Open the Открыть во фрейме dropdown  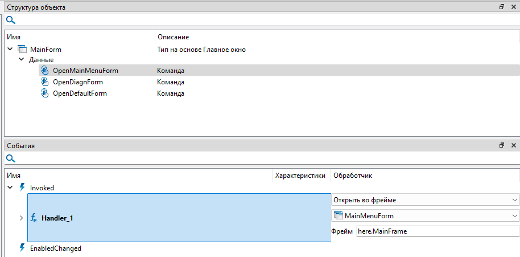514,200
